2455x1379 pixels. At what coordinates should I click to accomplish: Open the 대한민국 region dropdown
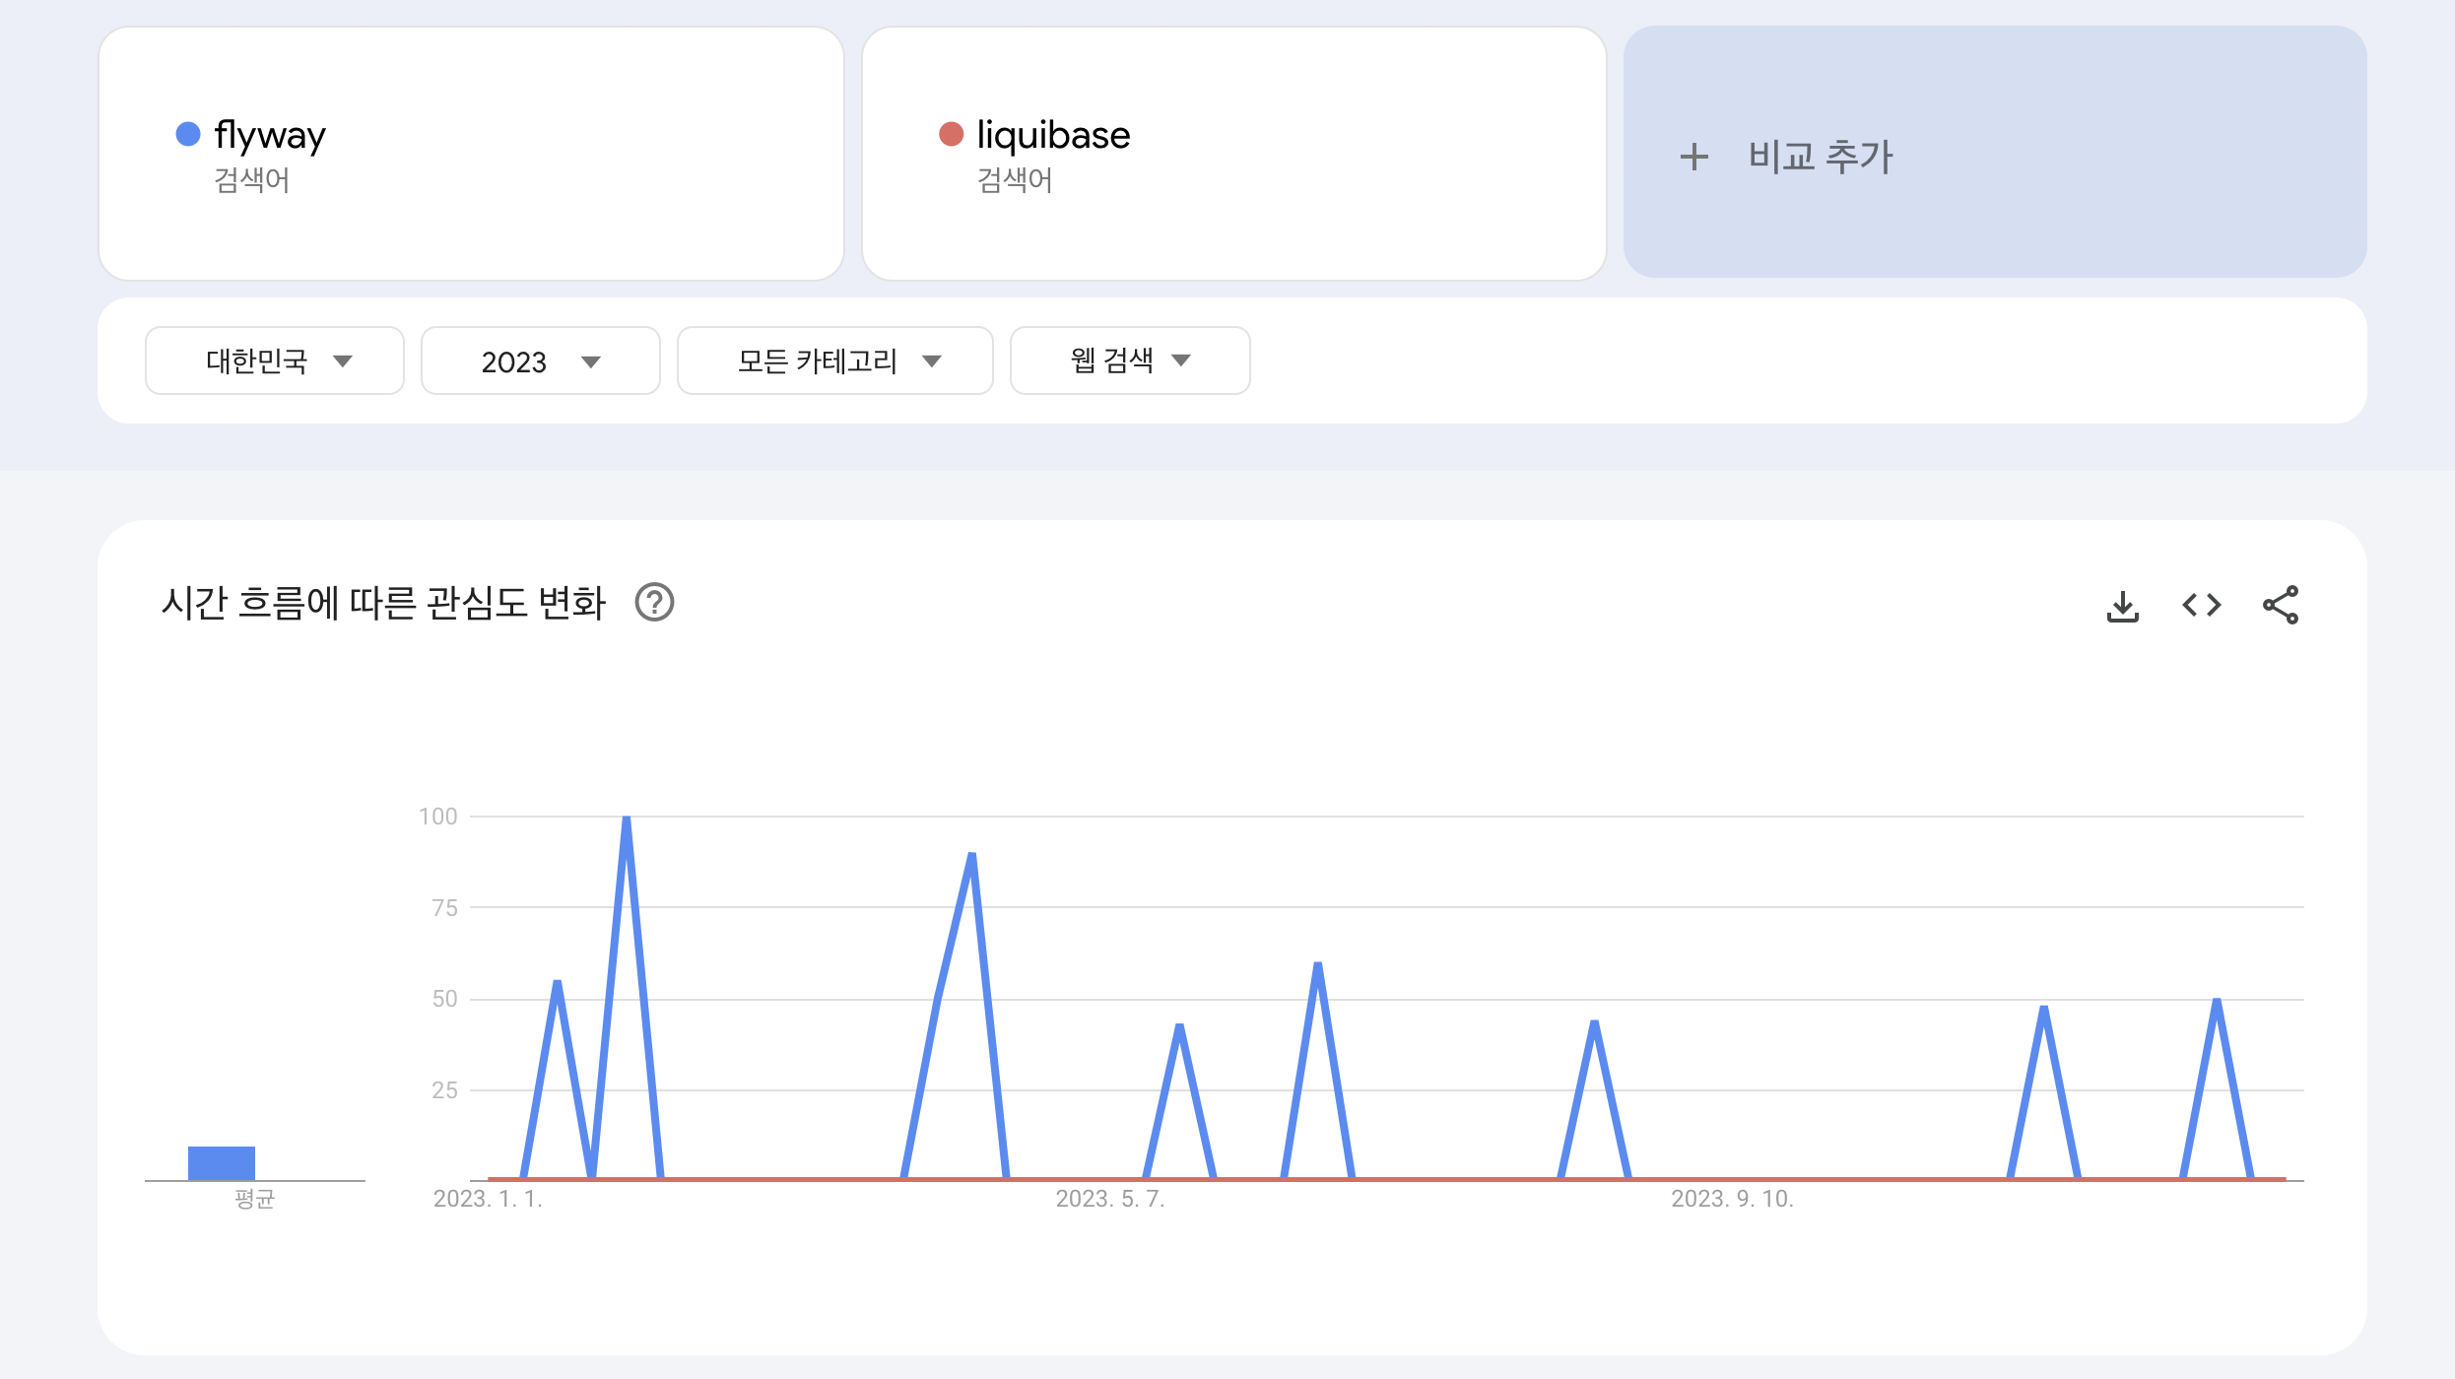[x=275, y=361]
